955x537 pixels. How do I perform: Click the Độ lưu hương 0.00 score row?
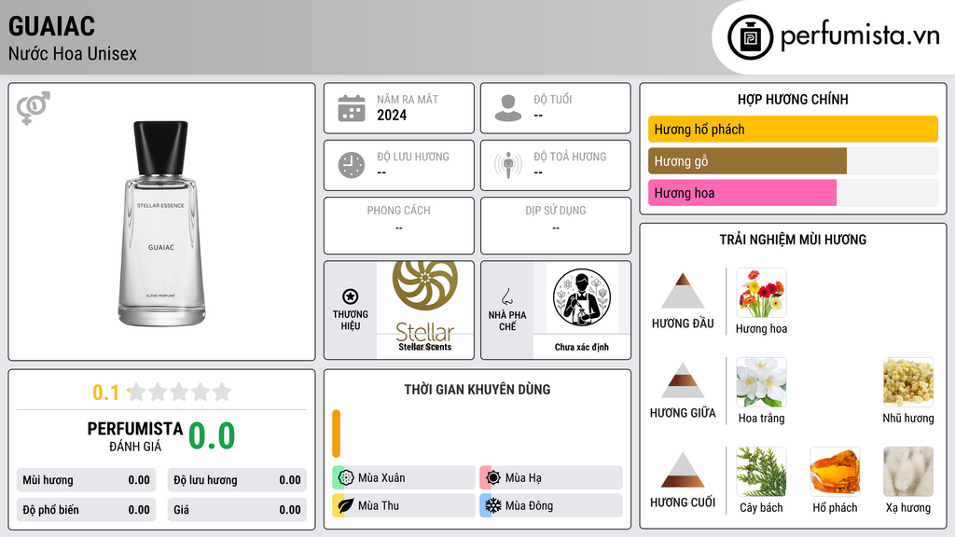click(237, 480)
